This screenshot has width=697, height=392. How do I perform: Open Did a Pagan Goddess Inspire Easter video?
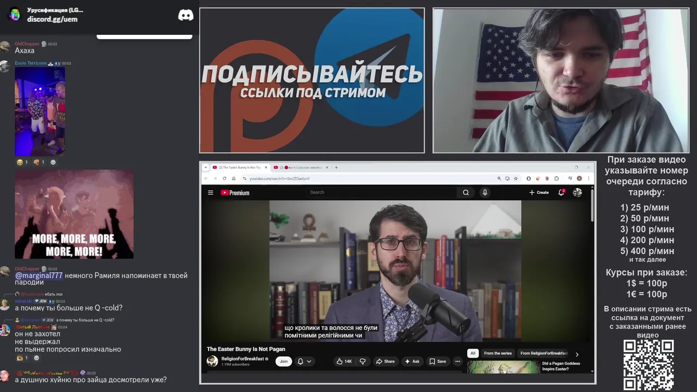click(x=561, y=366)
